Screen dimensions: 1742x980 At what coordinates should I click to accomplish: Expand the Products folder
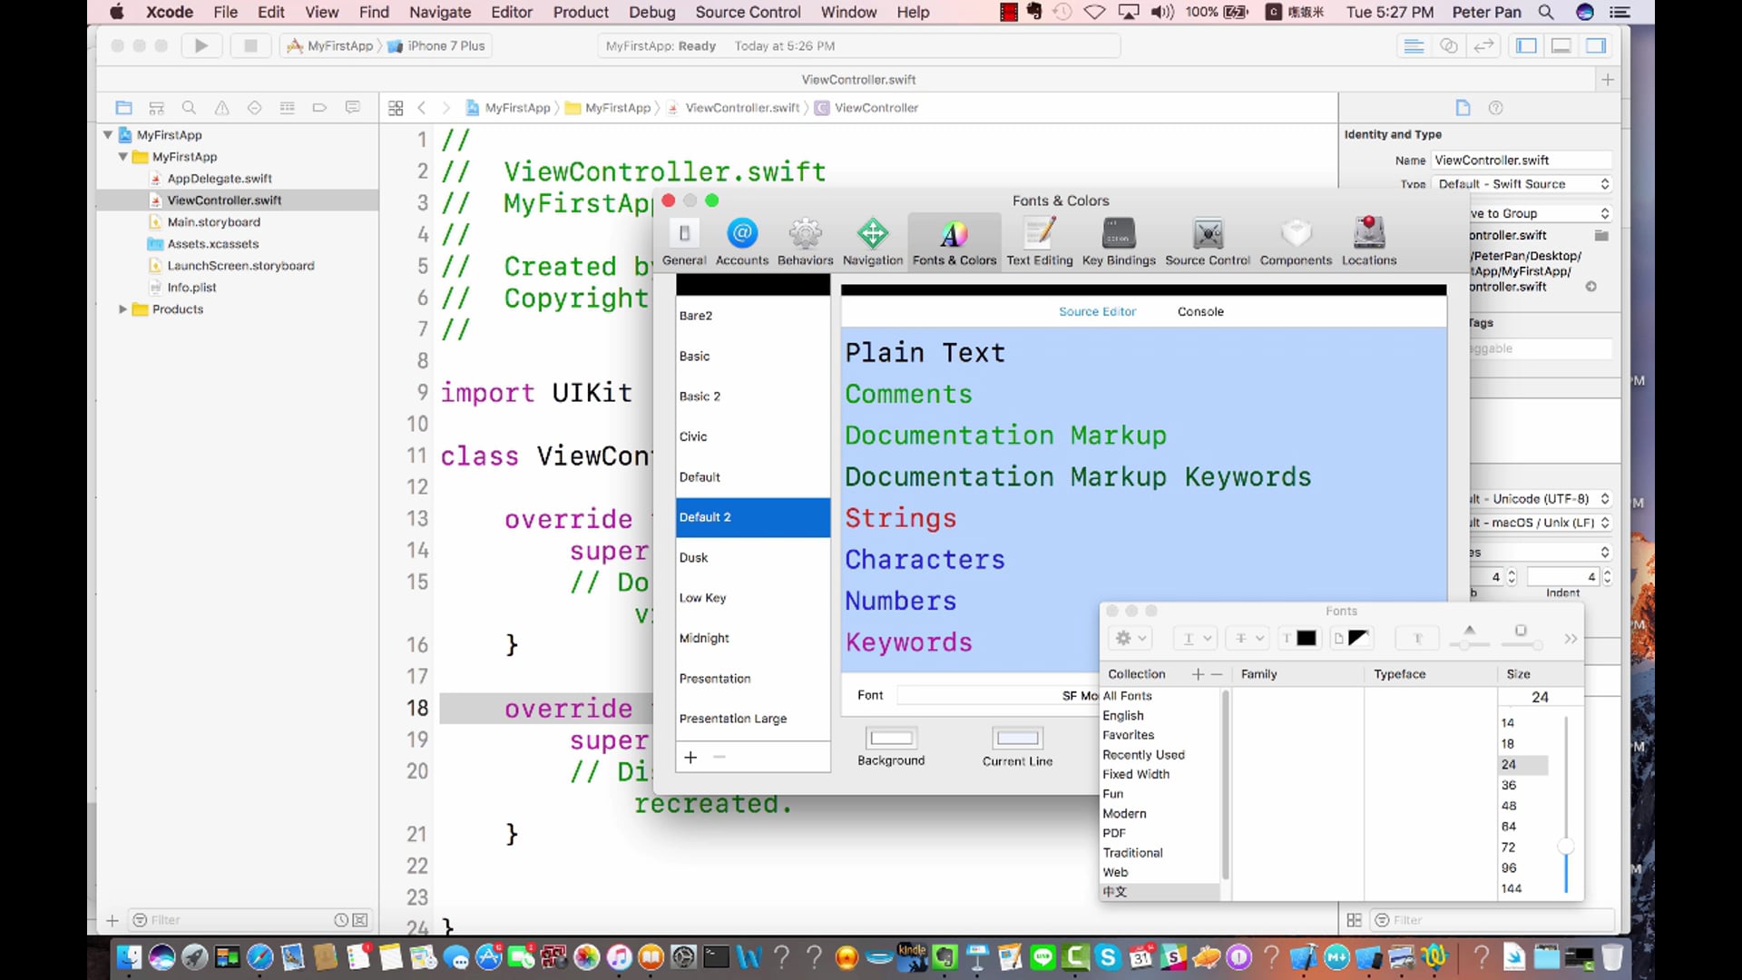coord(122,309)
